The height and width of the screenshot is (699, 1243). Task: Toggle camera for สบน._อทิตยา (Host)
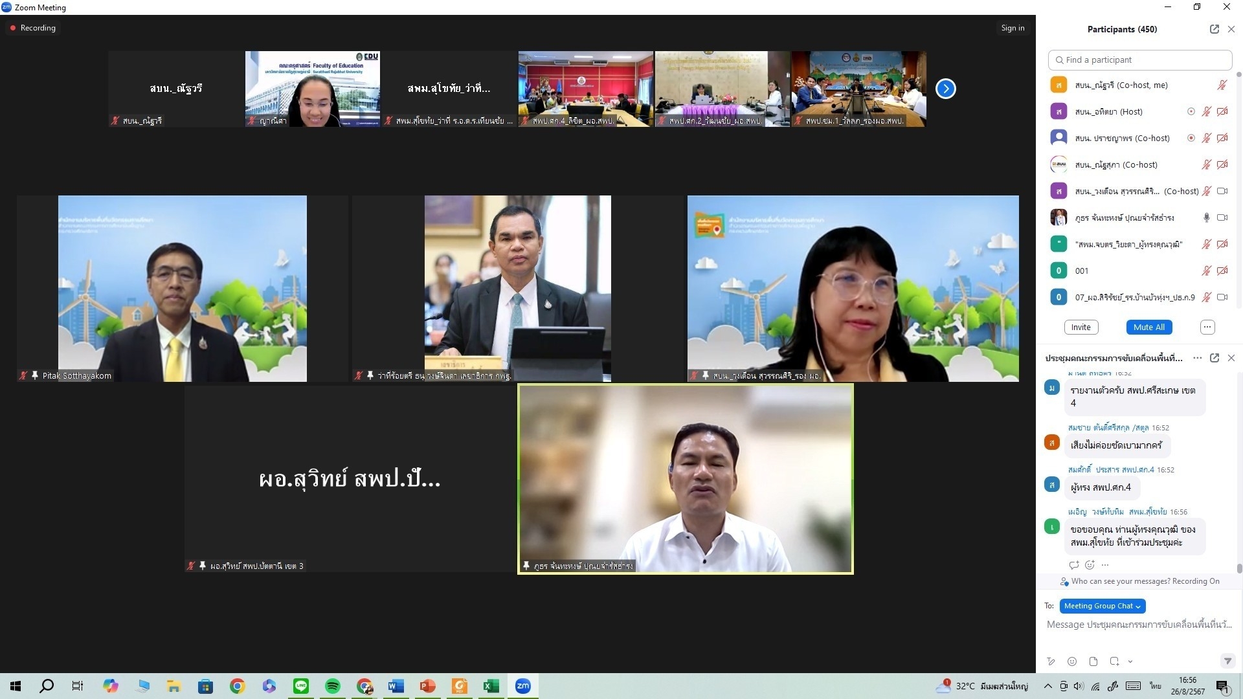(x=1222, y=111)
